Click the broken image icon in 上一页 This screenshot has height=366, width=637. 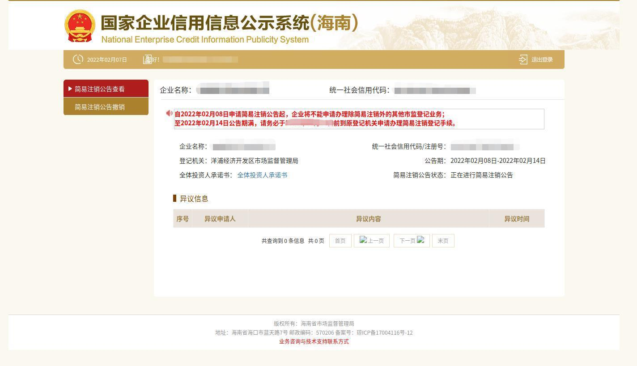(363, 240)
